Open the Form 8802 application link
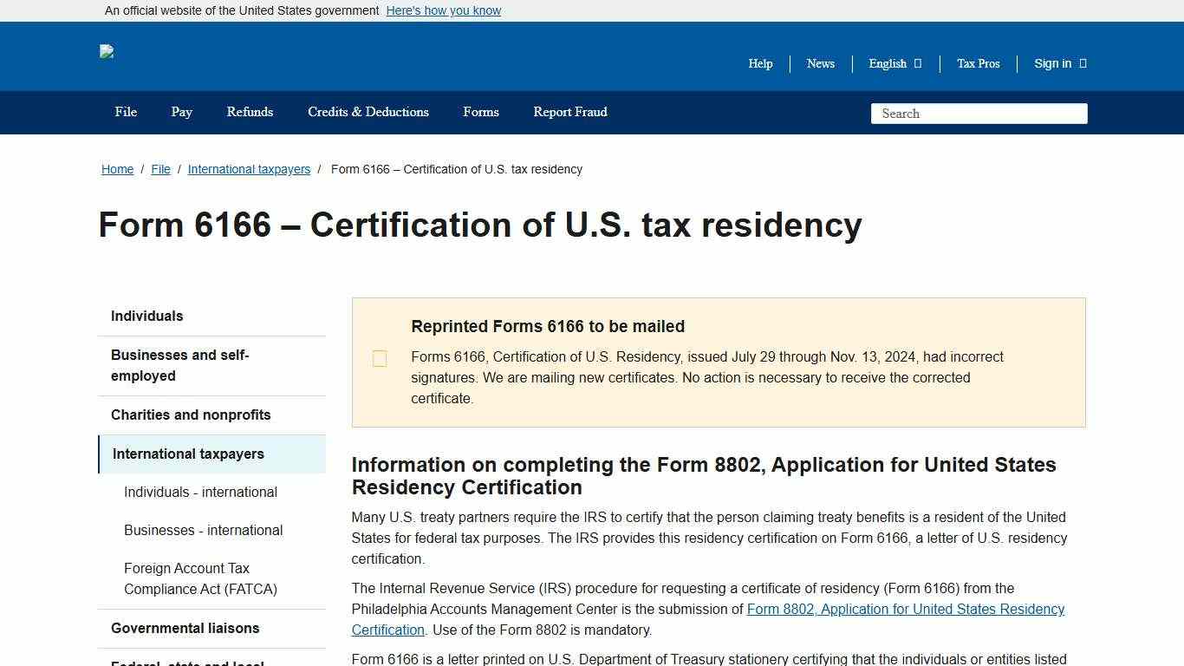1184x666 pixels. tap(905, 609)
